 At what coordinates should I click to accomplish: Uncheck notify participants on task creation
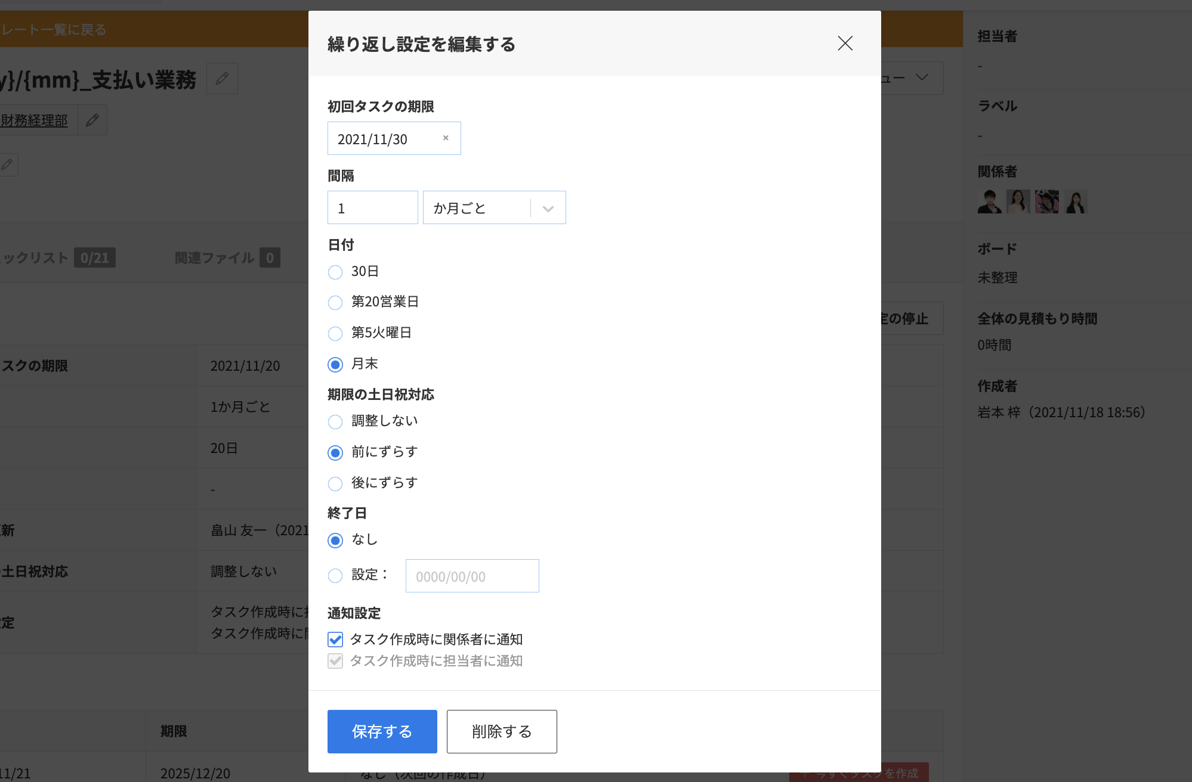click(x=335, y=640)
